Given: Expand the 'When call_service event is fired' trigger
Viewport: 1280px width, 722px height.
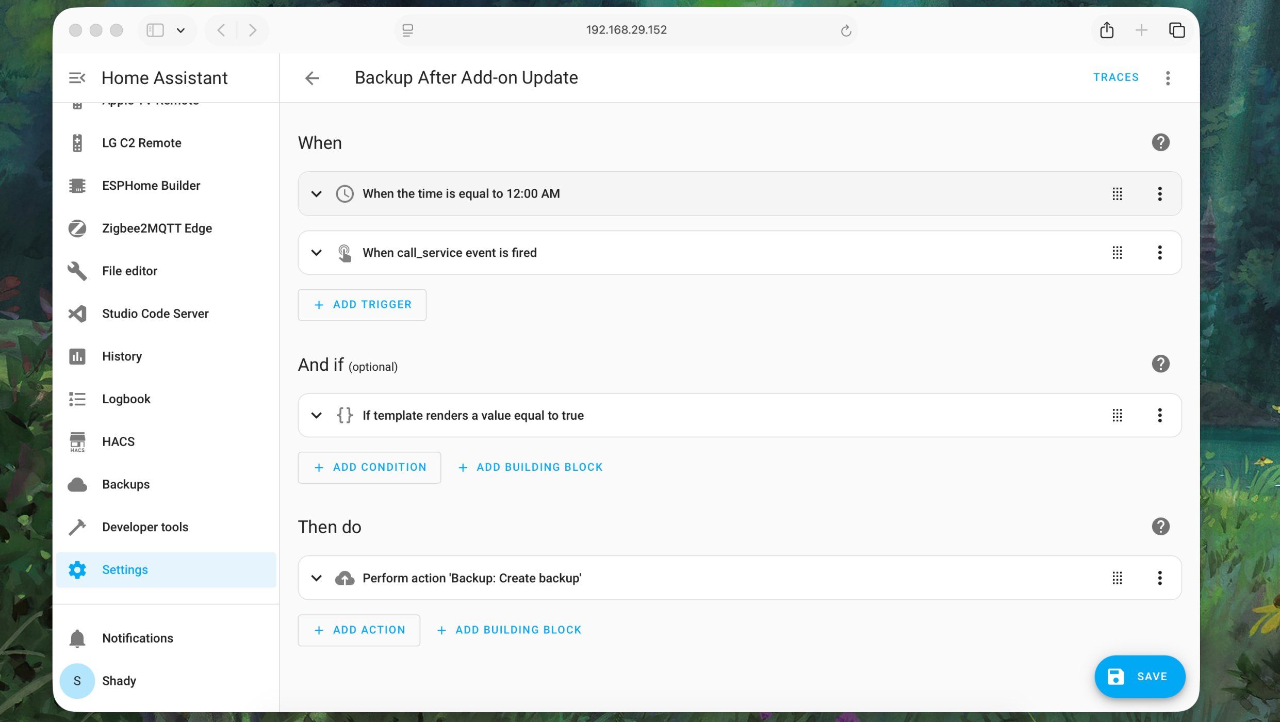Looking at the screenshot, I should coord(317,253).
